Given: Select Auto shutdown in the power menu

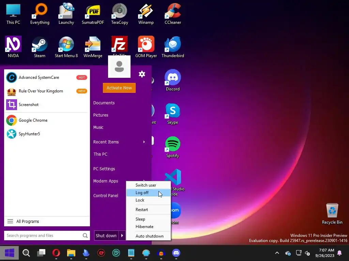Looking at the screenshot, I should (x=149, y=237).
